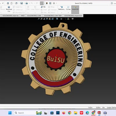
Task: Switch to the SOLIDWORKS CAM TBM tab
Action: (53, 16)
